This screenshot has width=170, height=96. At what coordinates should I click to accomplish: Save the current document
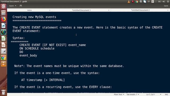tap(166, 6)
